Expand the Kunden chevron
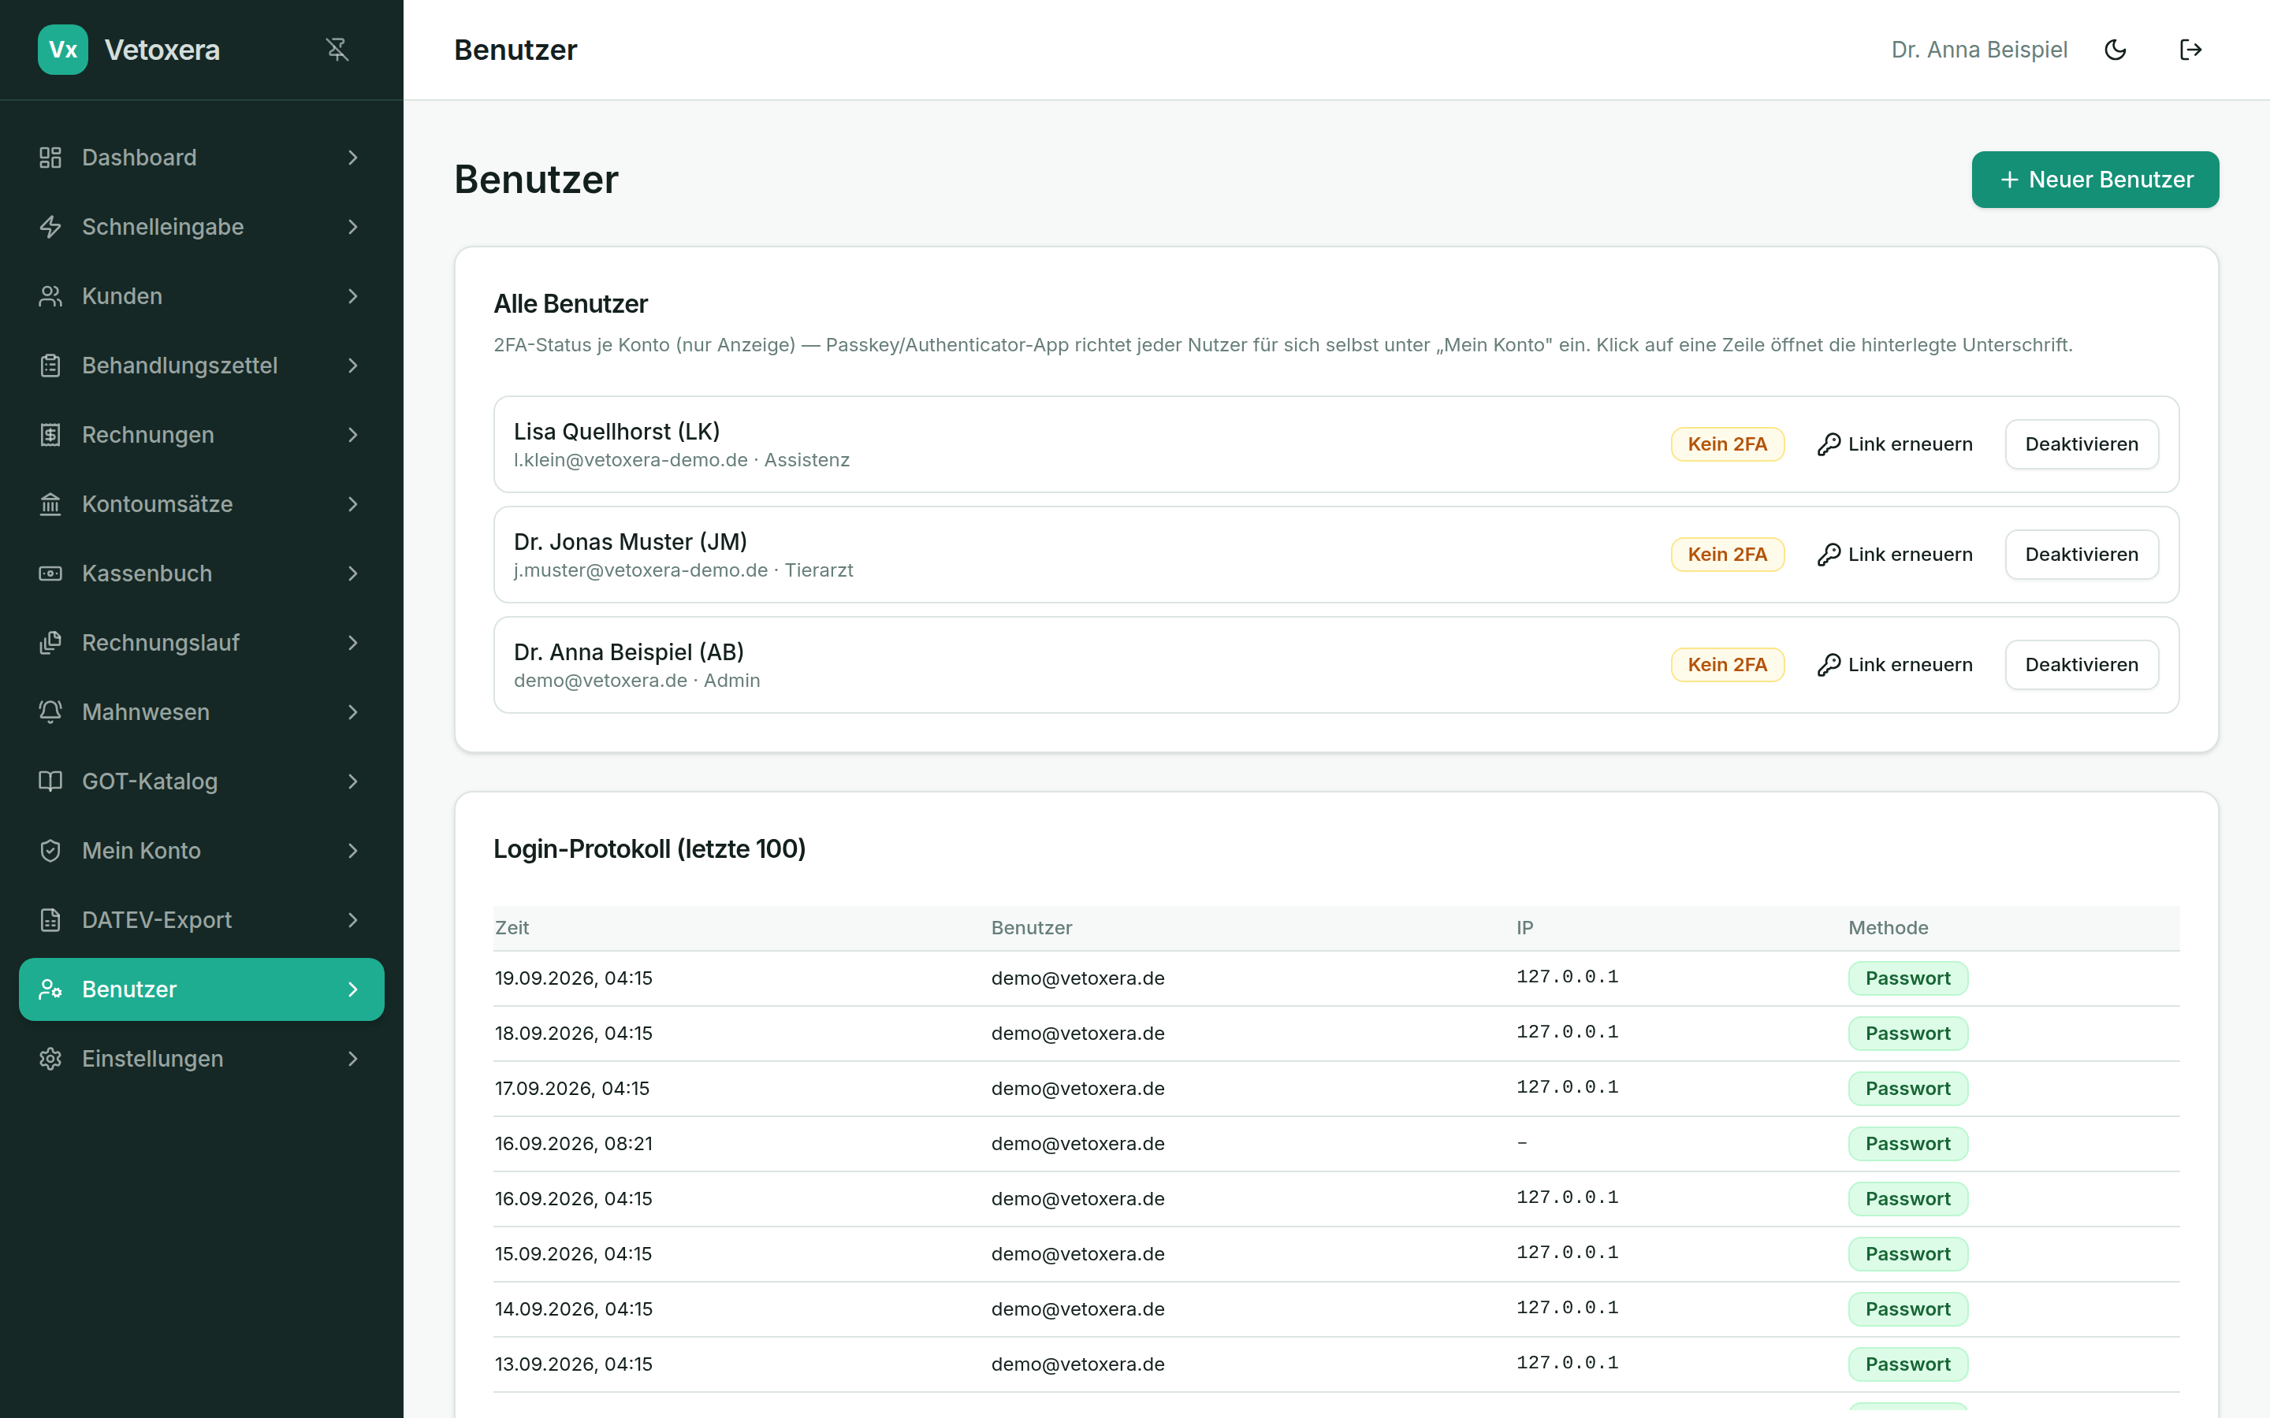The height and width of the screenshot is (1418, 2270). pos(354,296)
